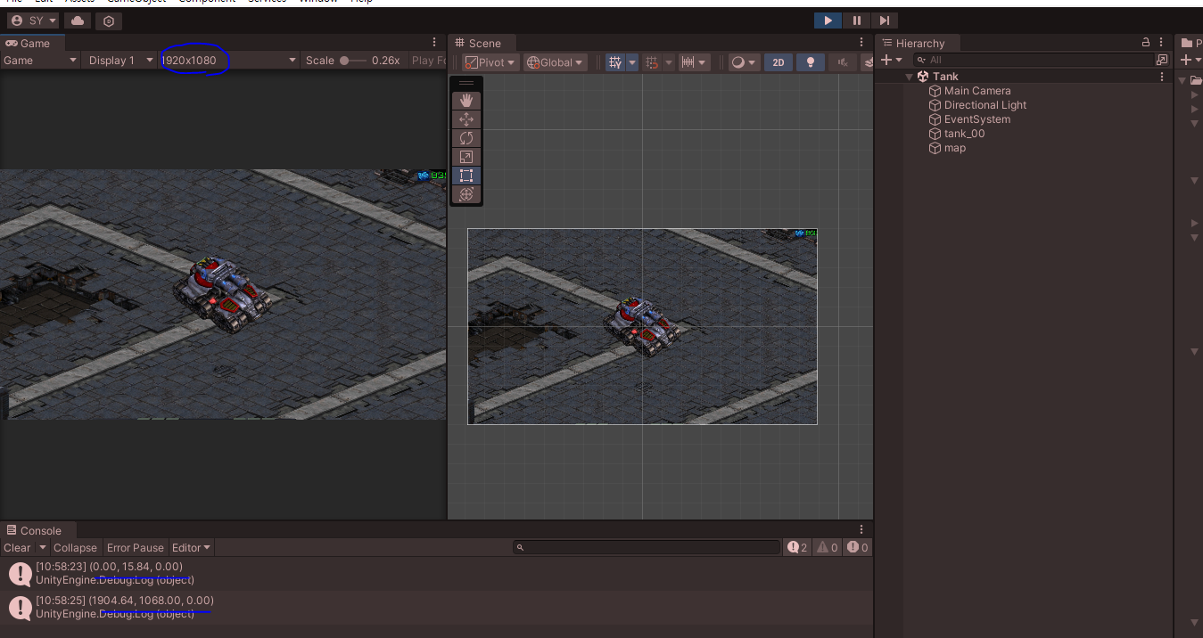
Task: Click the Hierarchy create plus button
Action: 890,60
